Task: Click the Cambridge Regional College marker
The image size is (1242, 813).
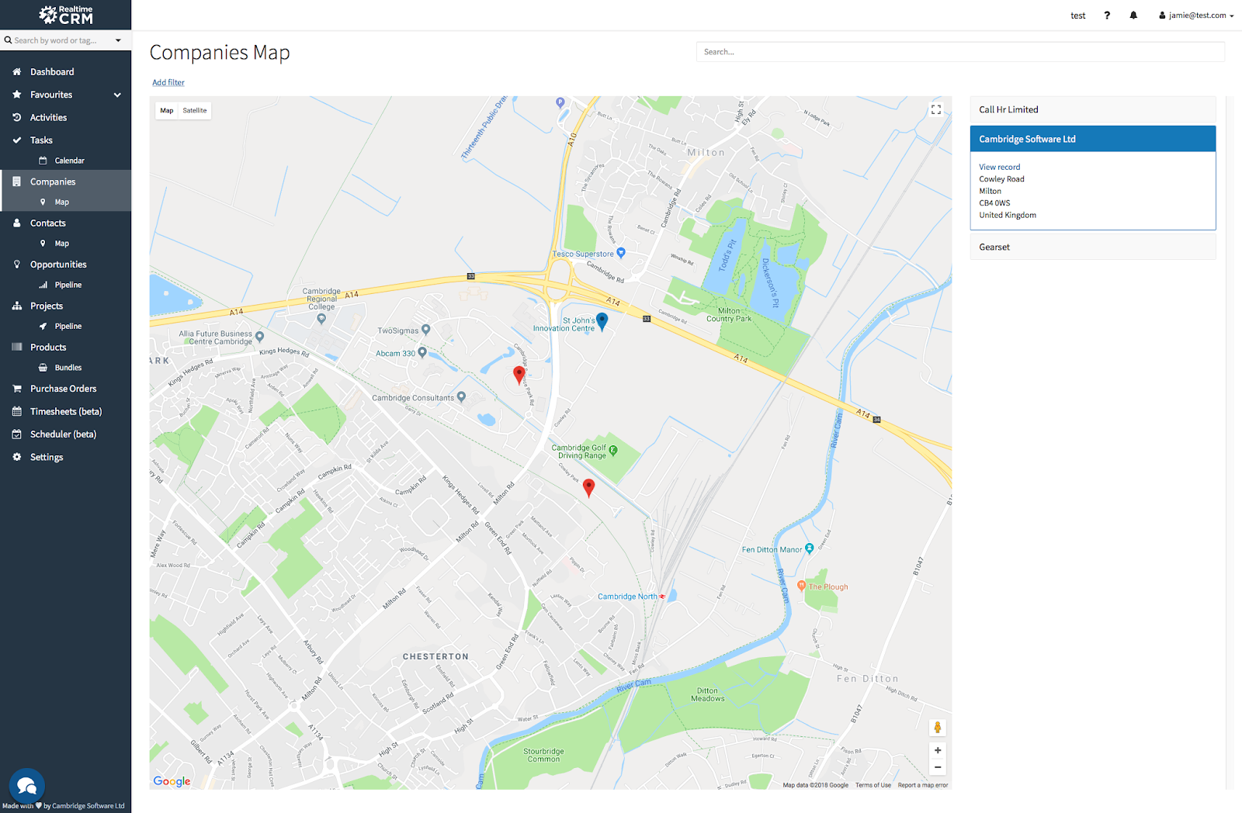Action: [x=321, y=318]
